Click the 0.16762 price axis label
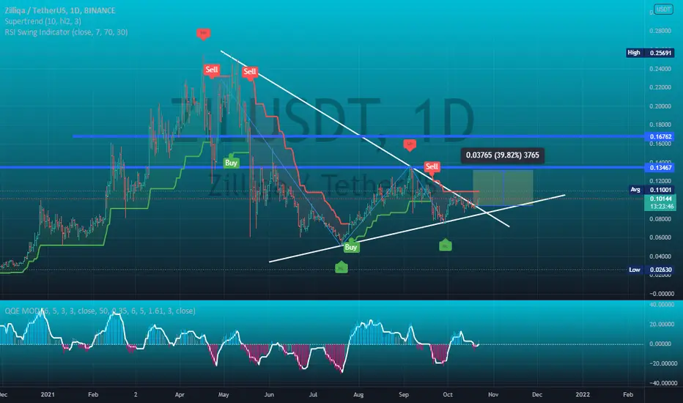Image resolution: width=683 pixels, height=403 pixels. click(x=661, y=136)
